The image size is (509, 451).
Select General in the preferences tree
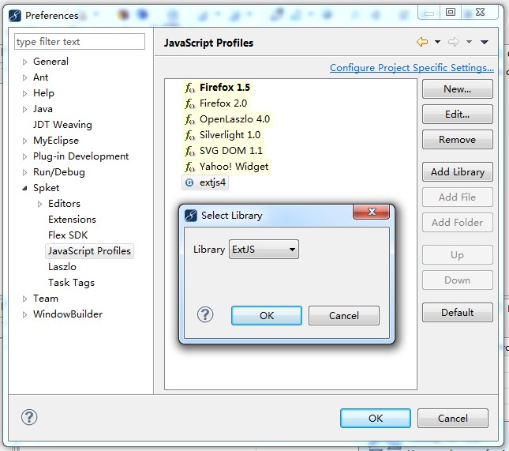point(51,62)
